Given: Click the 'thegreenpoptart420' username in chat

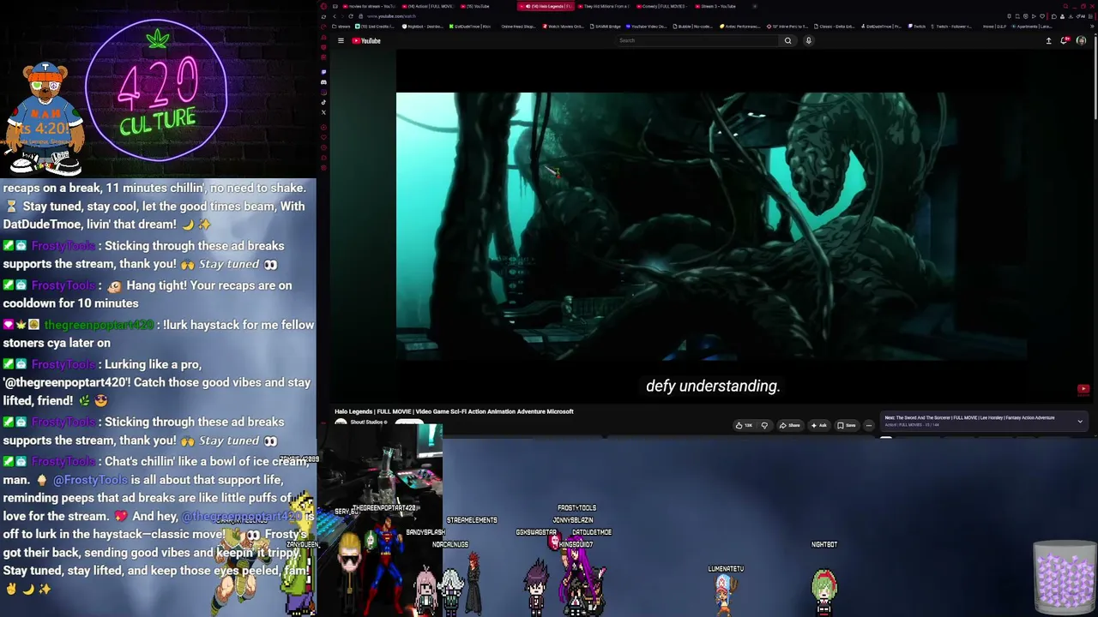Looking at the screenshot, I should [99, 325].
